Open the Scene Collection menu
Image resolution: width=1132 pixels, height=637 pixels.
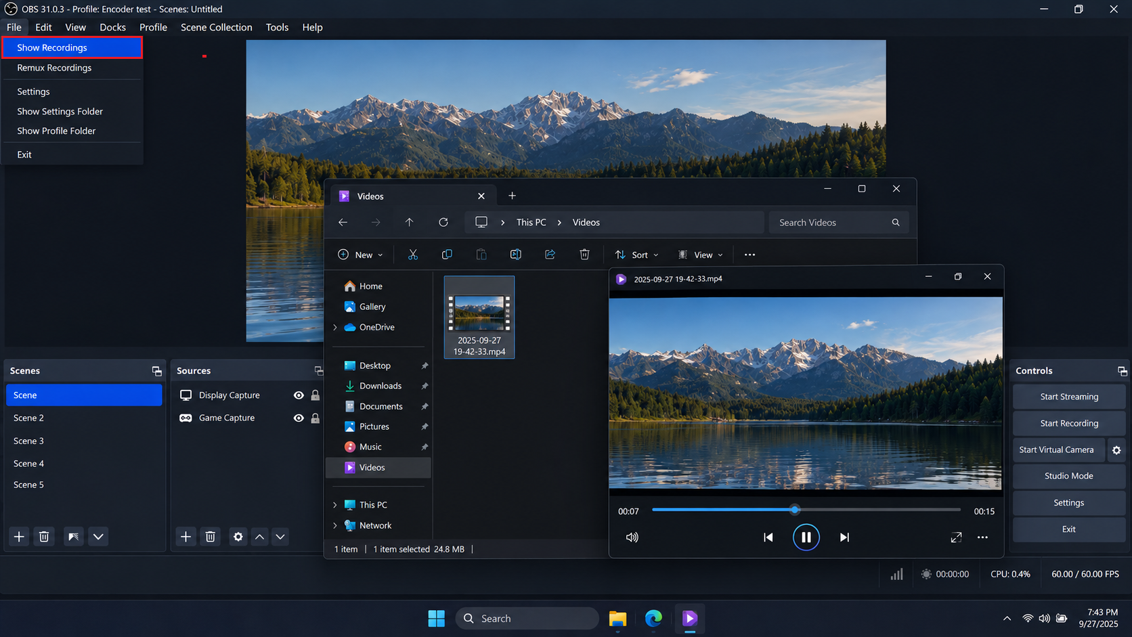(217, 27)
